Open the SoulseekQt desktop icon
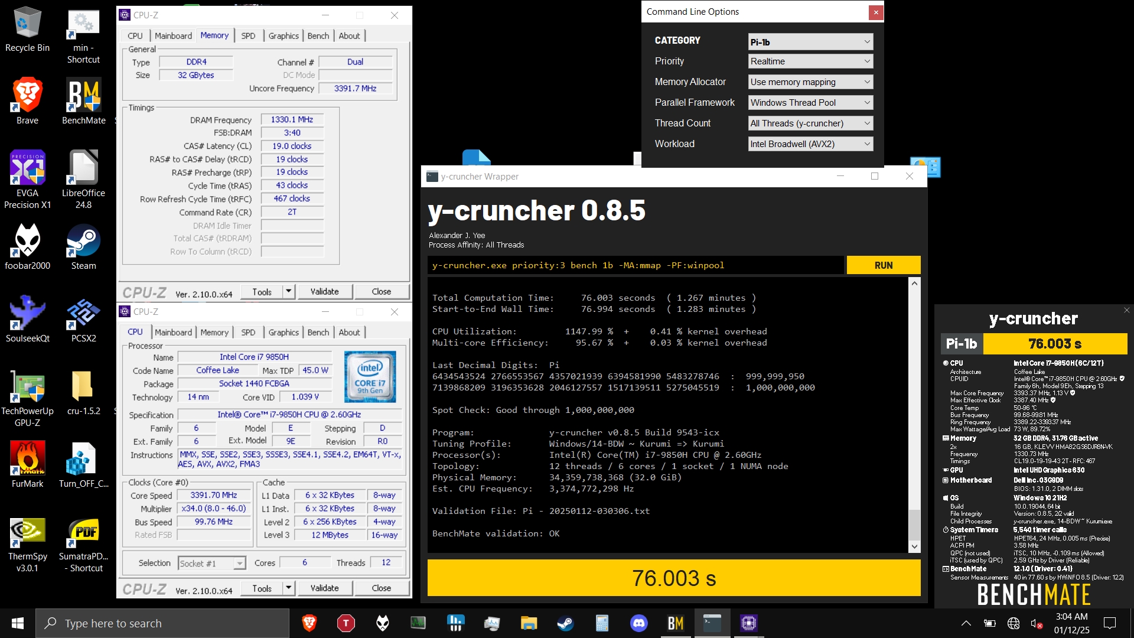 click(x=27, y=319)
